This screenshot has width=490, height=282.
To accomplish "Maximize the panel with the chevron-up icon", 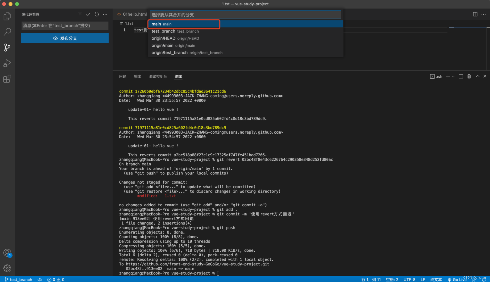I will pos(478,76).
